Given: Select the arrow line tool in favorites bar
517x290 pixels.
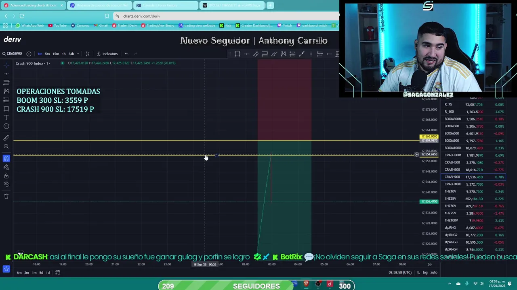Looking at the screenshot, I should (x=301, y=54).
